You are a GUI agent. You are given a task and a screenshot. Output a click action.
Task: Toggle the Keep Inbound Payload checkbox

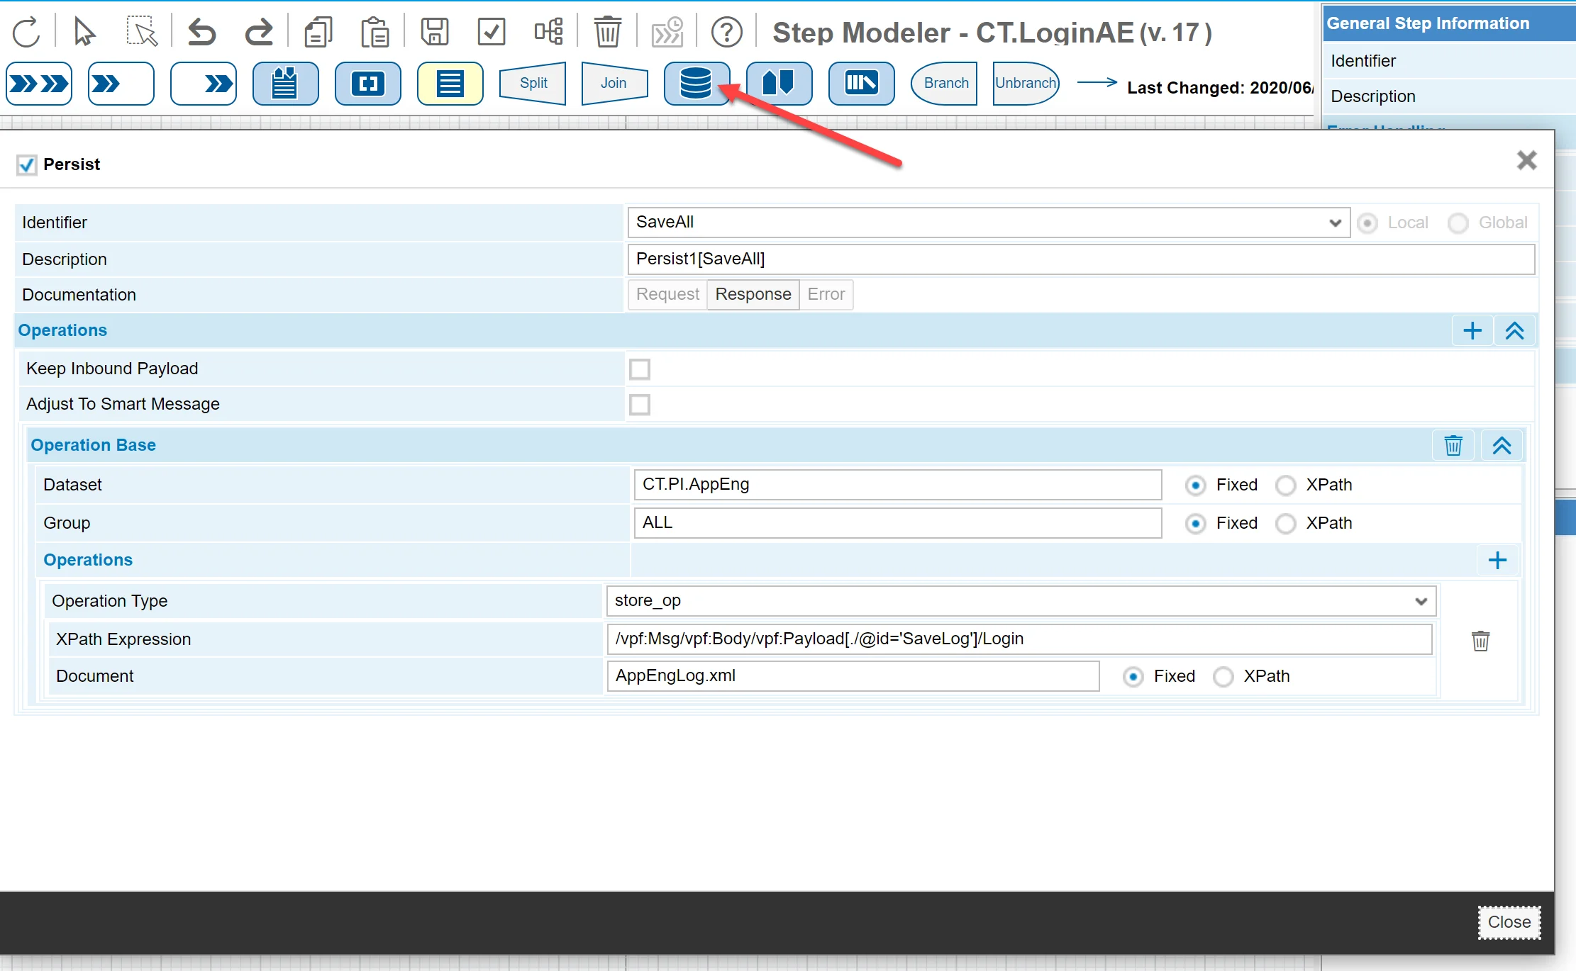click(640, 369)
